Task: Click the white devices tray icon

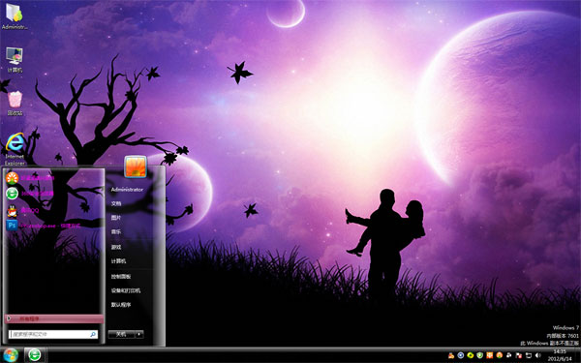Action: [x=509, y=355]
